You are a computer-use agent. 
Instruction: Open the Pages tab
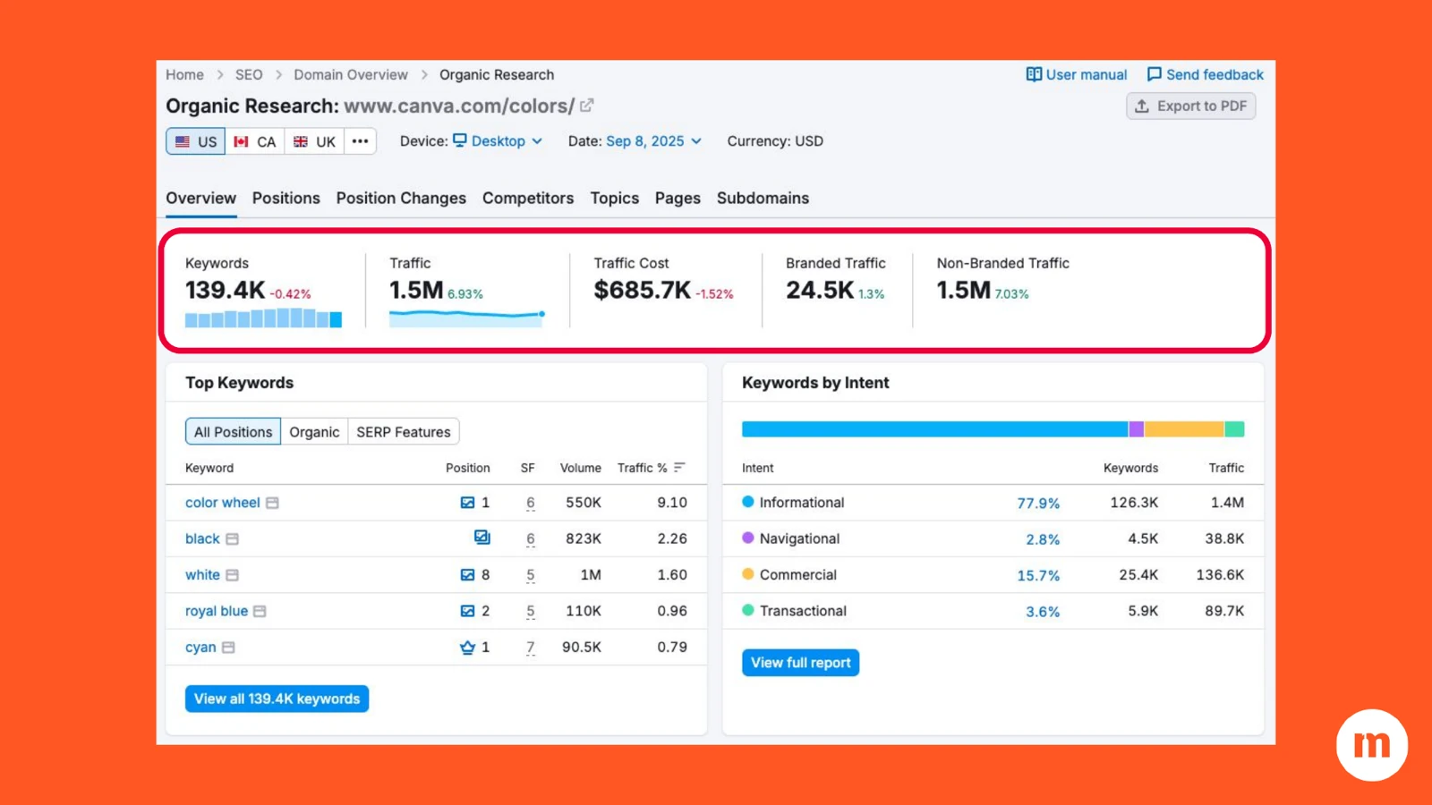pyautogui.click(x=678, y=199)
